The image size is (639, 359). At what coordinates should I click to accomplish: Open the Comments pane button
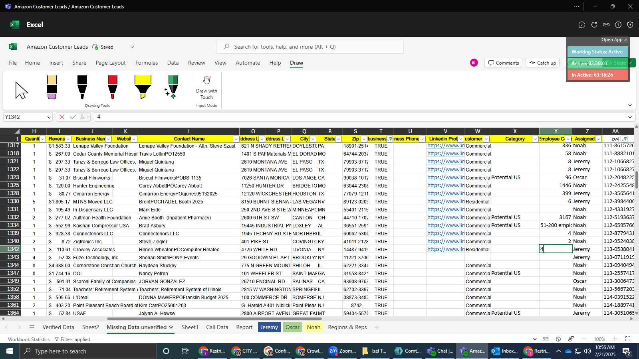click(x=504, y=63)
